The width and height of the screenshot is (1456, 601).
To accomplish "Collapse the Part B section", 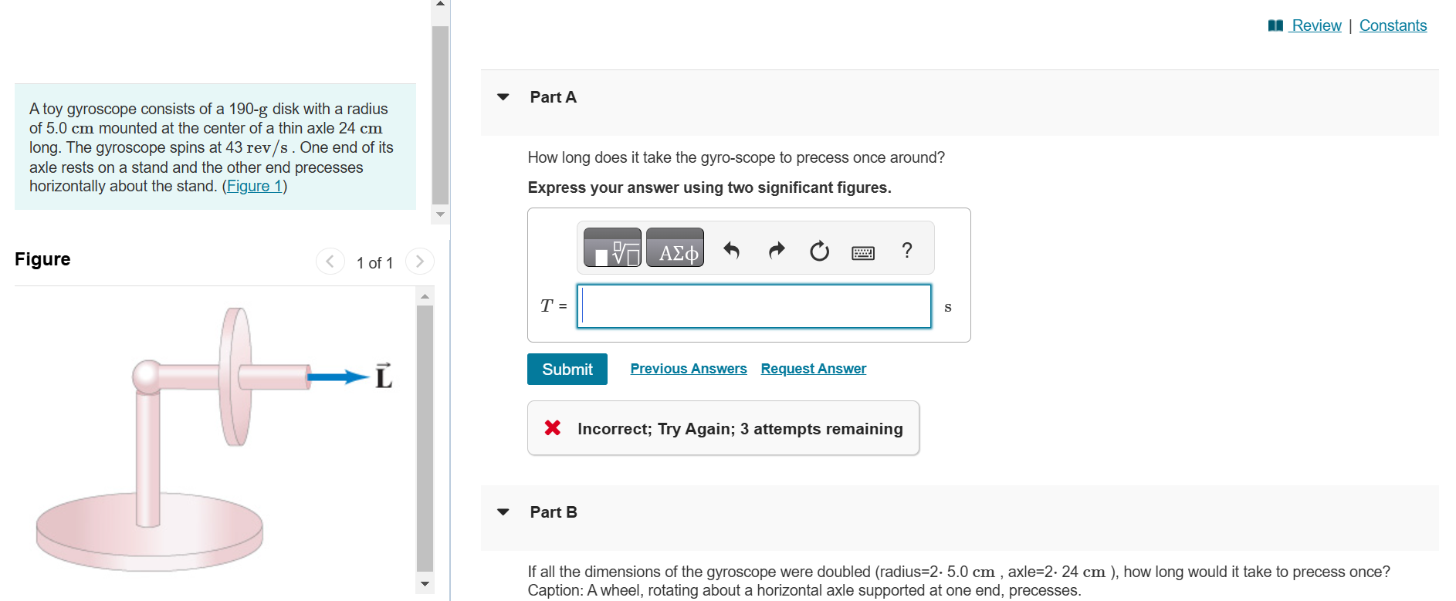I will point(503,512).
